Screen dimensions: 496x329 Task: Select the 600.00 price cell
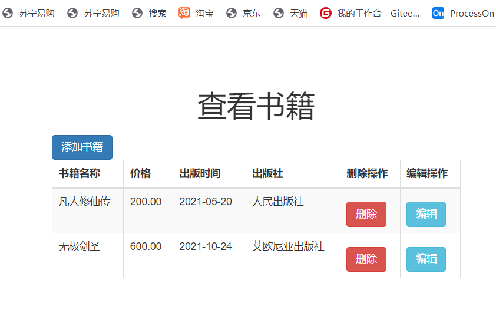click(148, 256)
